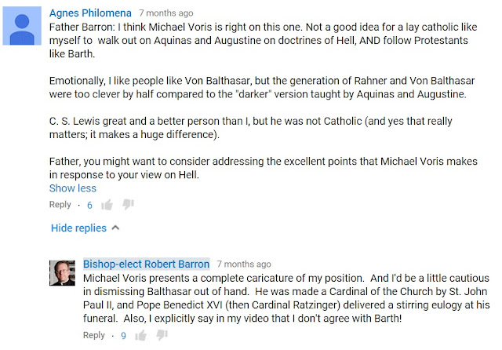502x350 pixels.
Task: Open Agnes Philomena's channel name link
Action: pyautogui.click(x=90, y=13)
